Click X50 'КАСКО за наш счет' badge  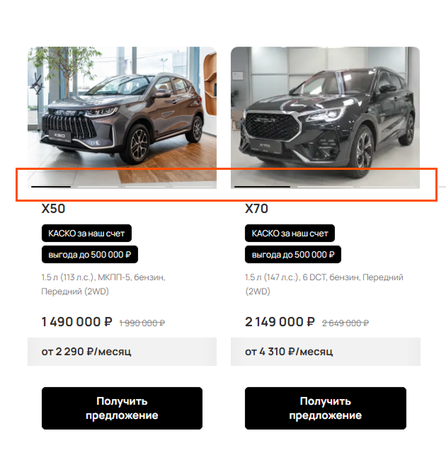click(x=86, y=233)
